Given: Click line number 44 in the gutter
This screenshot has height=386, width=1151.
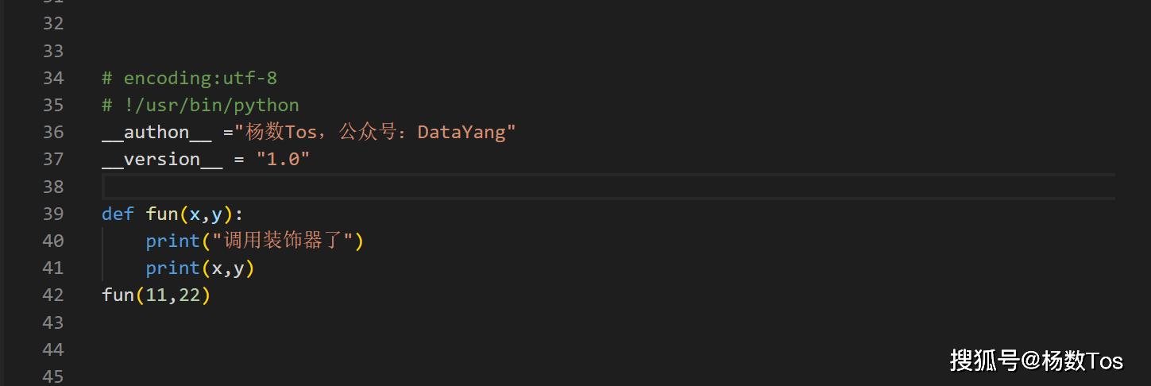Looking at the screenshot, I should [x=52, y=349].
